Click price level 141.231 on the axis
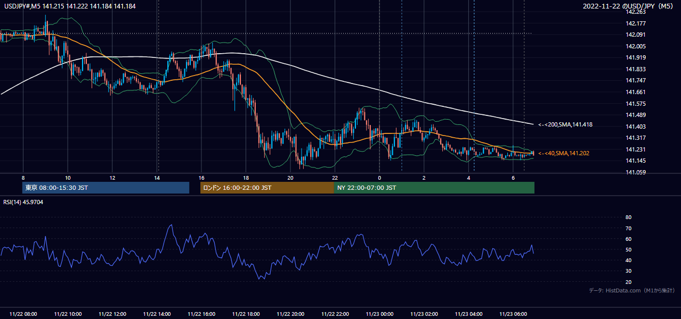This screenshot has width=681, height=319. coord(635,149)
